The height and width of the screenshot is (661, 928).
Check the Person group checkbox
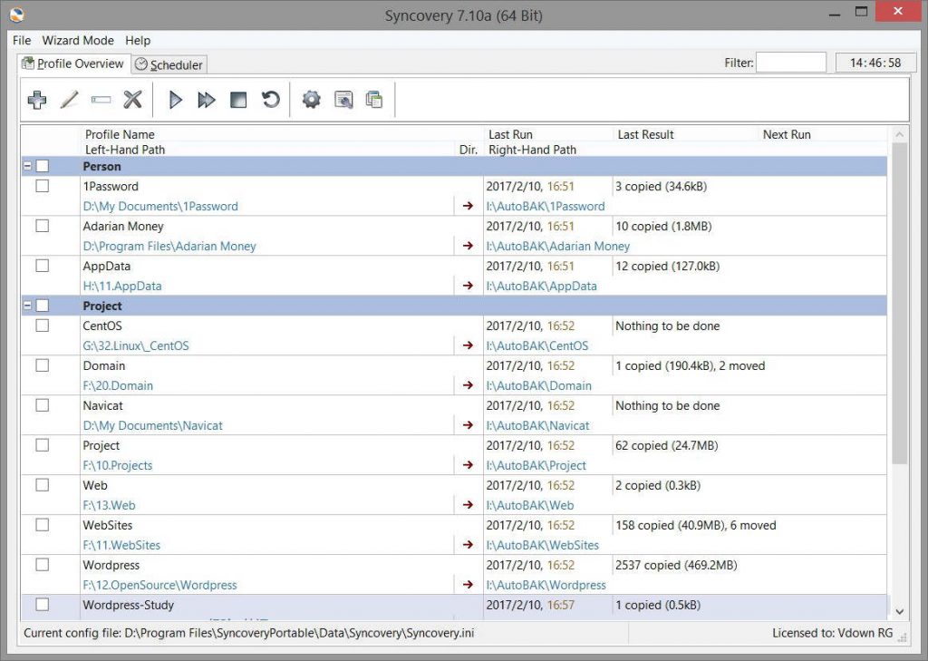click(42, 167)
